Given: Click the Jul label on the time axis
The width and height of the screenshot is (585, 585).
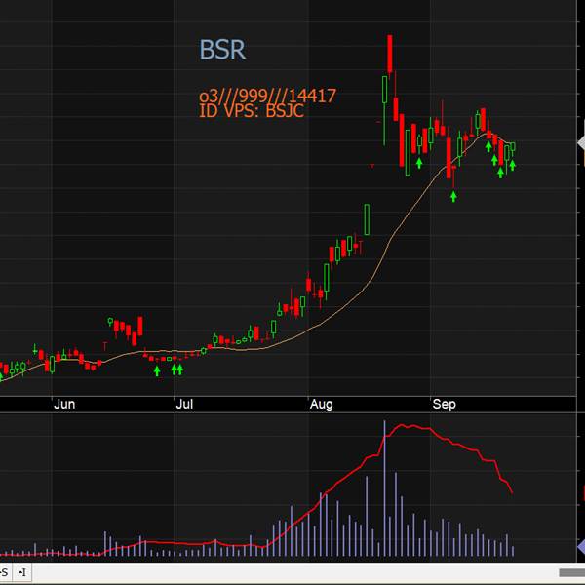Looking at the screenshot, I should (184, 404).
